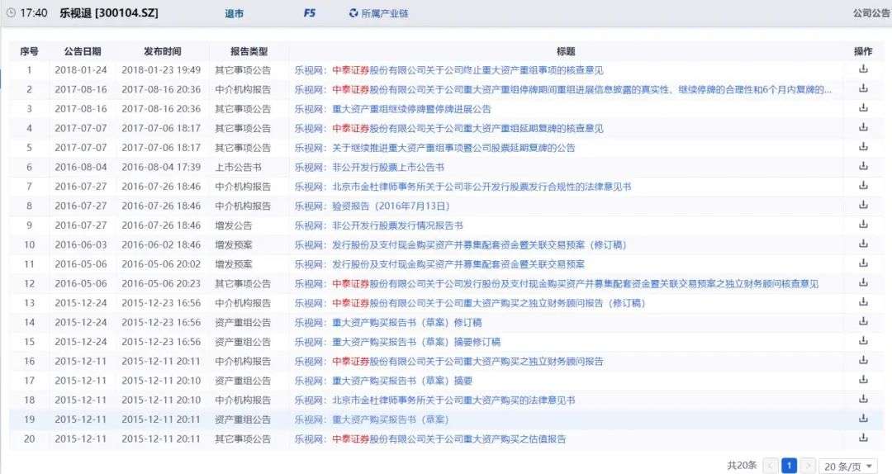The height and width of the screenshot is (474, 892).
Task: Download the row 13 独立财务顾问报告(修订稿)
Action: coord(863,302)
